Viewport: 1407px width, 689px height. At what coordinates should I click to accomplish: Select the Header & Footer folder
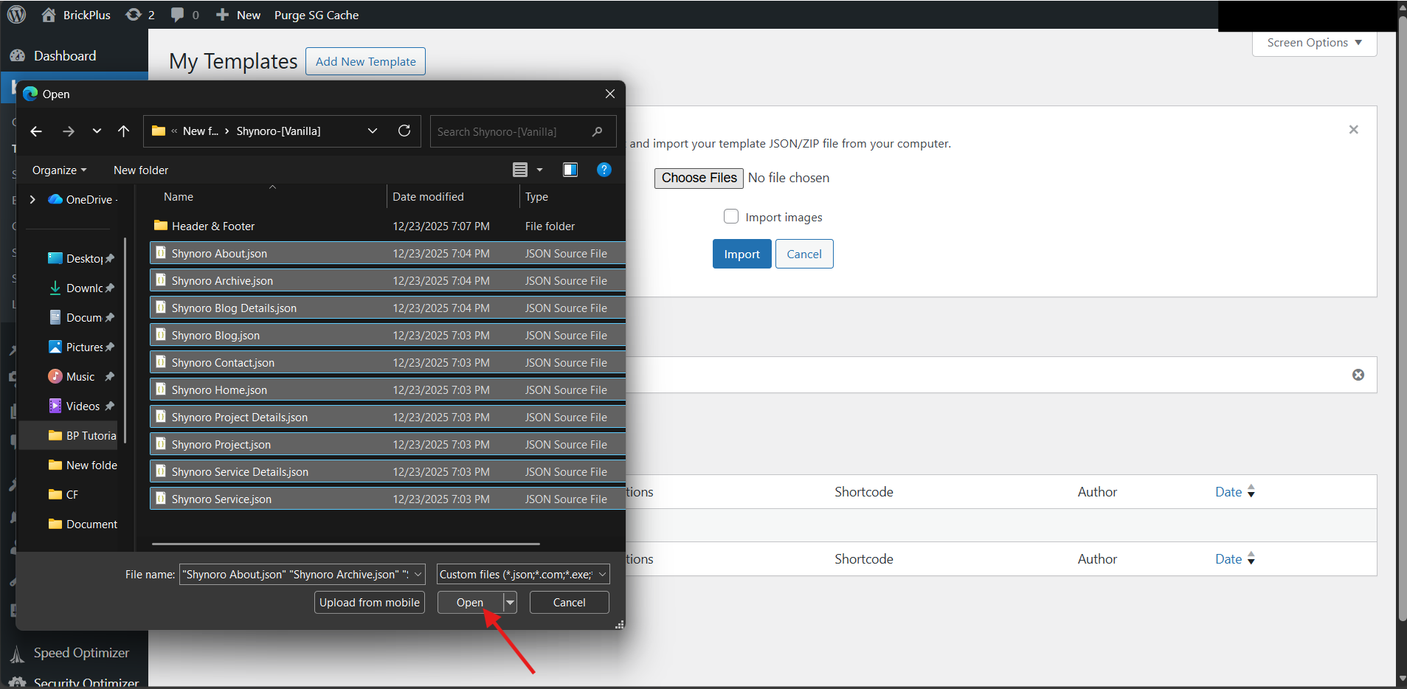[387, 226]
